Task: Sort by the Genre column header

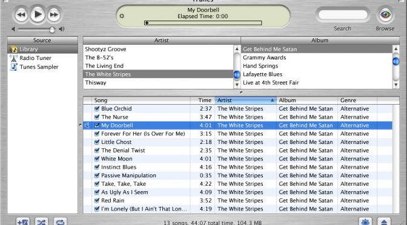Action: pyautogui.click(x=357, y=100)
